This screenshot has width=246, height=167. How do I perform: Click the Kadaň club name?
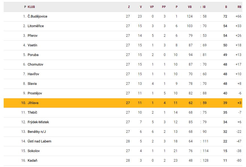pos(32,161)
